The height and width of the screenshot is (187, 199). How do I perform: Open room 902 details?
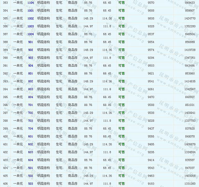[31, 50]
